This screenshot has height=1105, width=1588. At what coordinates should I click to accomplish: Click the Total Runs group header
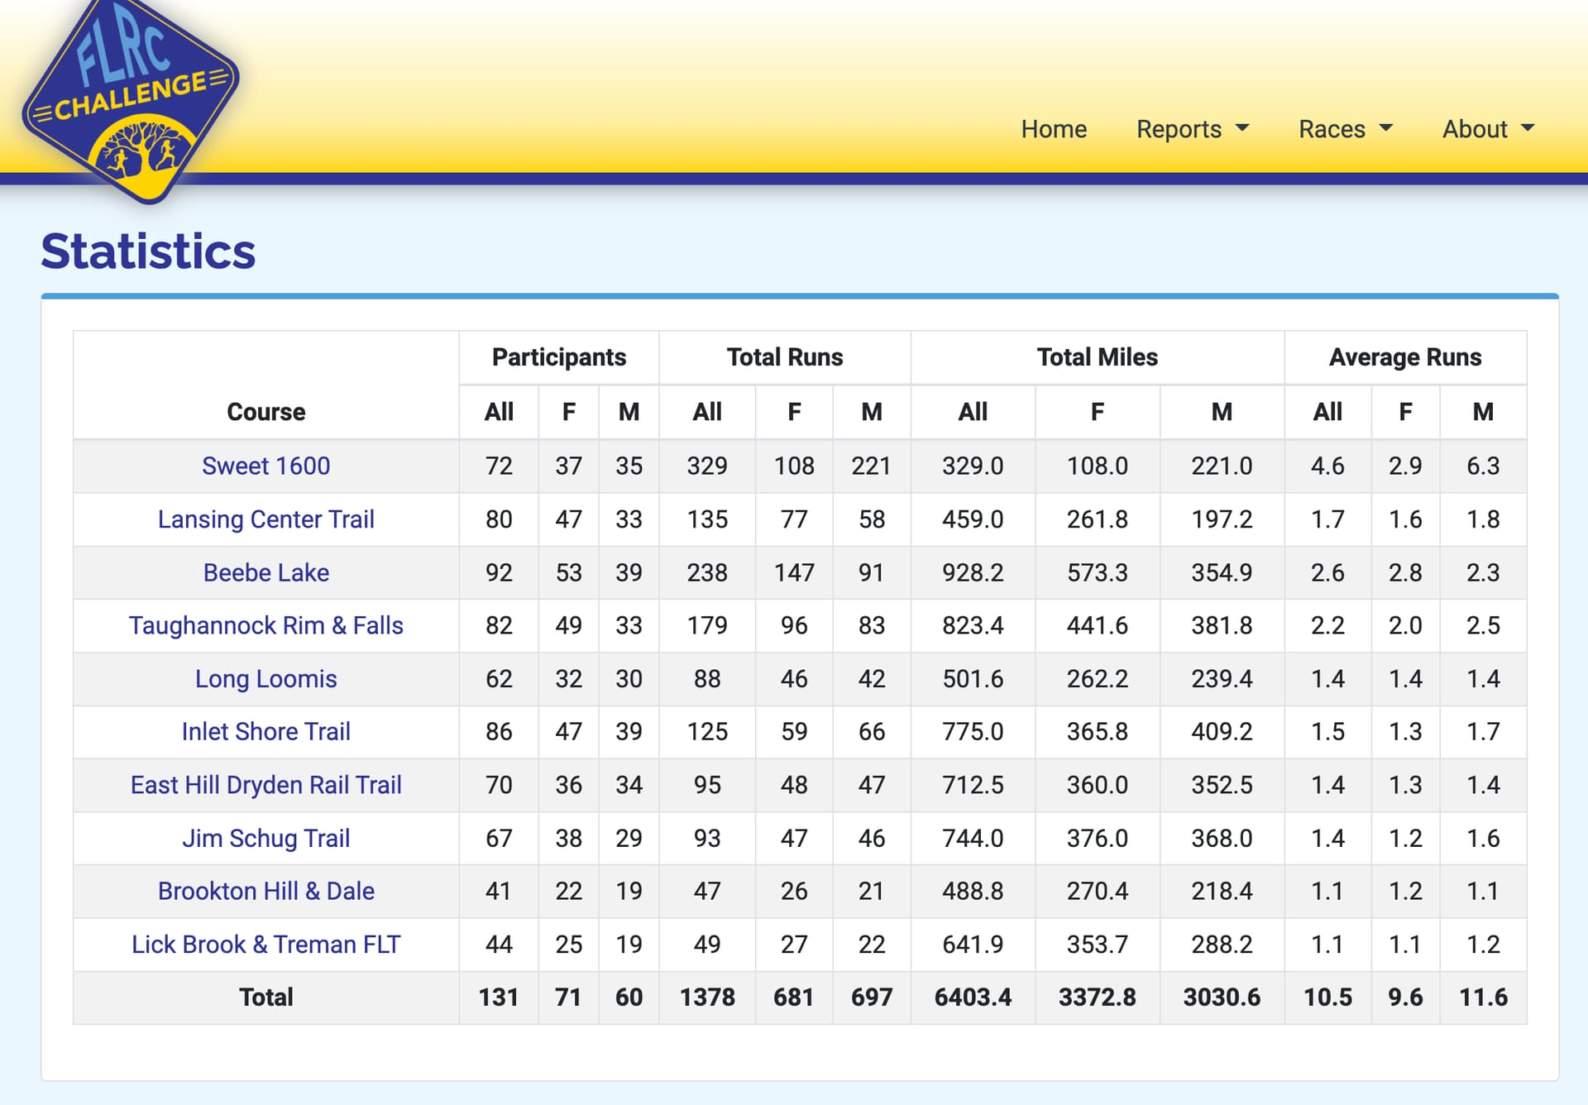tap(785, 356)
